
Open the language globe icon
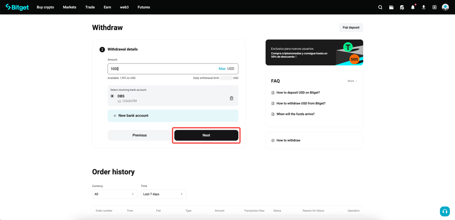[434, 7]
